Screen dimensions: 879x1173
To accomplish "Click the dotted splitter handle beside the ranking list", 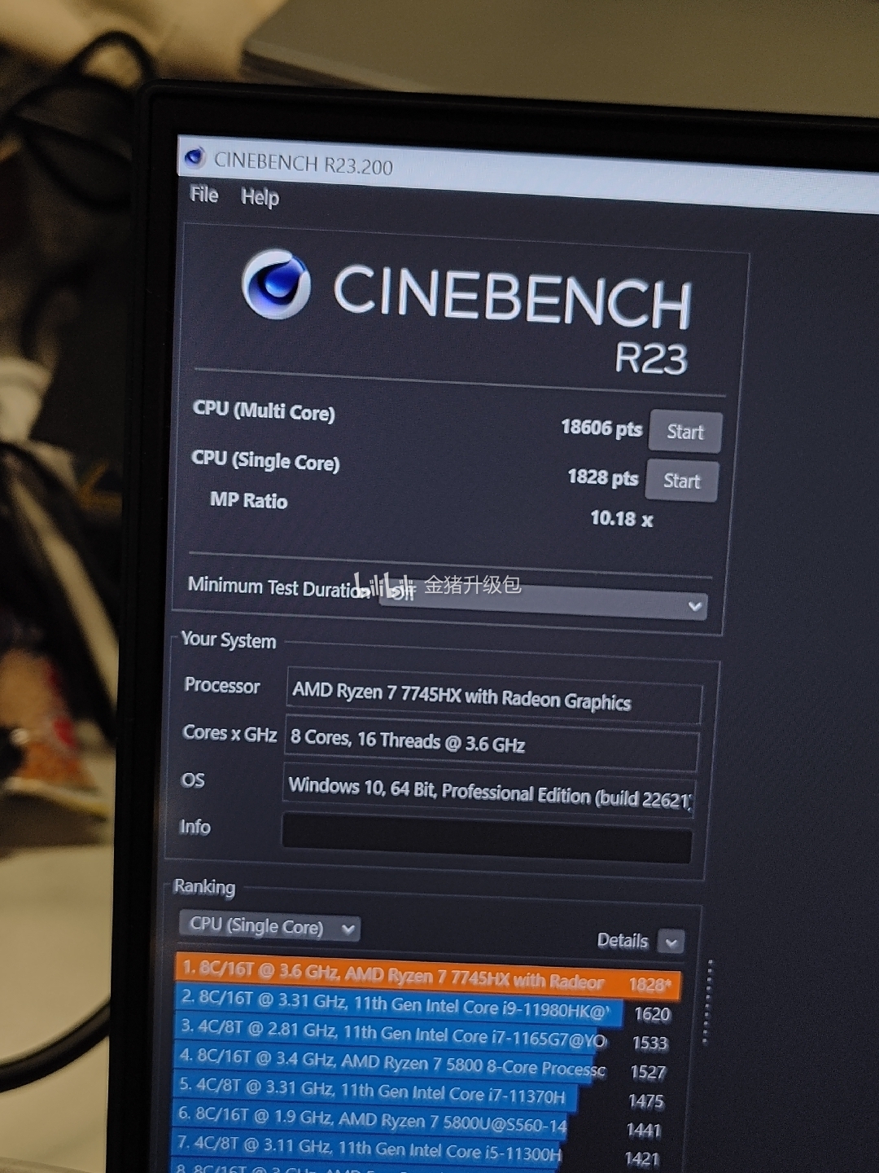I will click(x=707, y=1002).
